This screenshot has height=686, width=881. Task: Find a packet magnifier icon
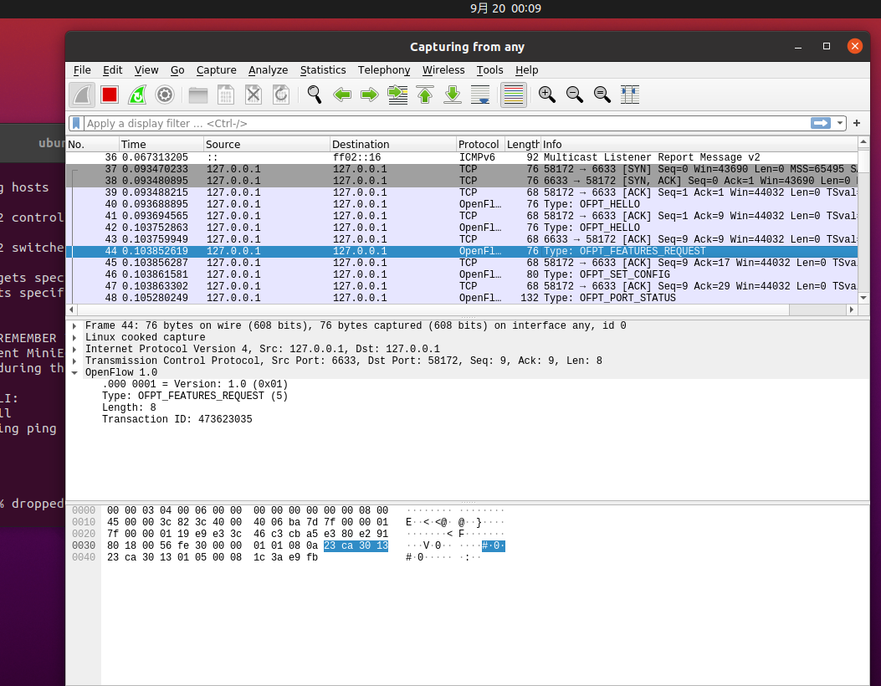(x=314, y=95)
